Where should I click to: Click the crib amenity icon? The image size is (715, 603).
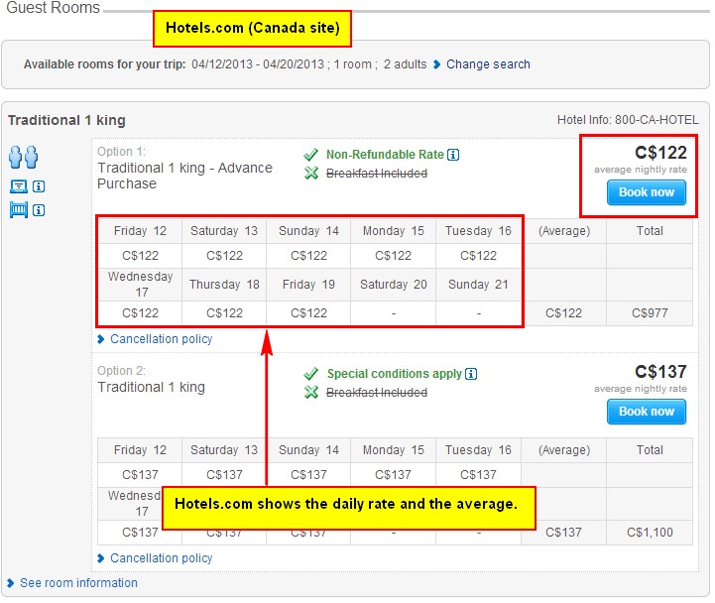click(x=19, y=210)
